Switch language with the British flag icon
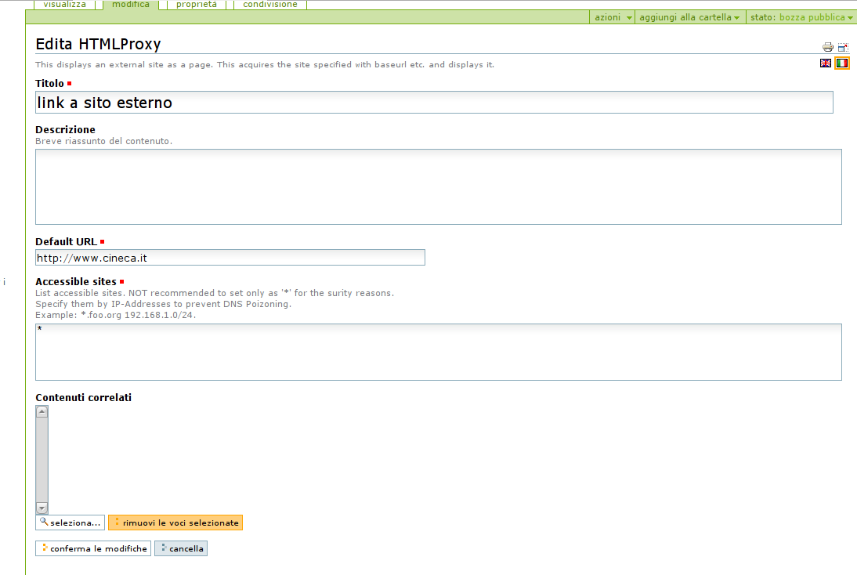Screen dimensions: 857x575 pos(826,63)
